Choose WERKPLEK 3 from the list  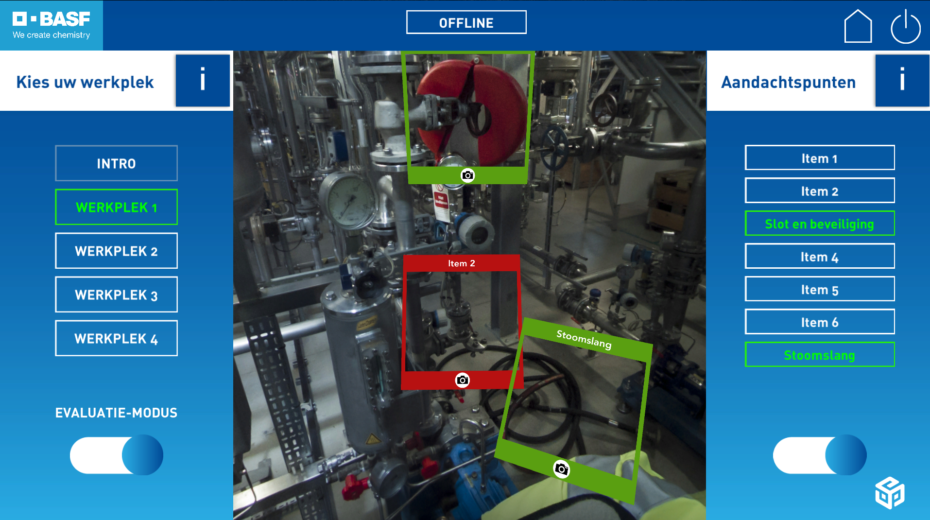(116, 295)
